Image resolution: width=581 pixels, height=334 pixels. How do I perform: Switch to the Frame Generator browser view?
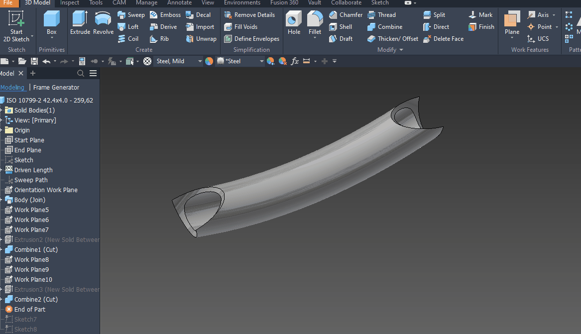(x=56, y=87)
